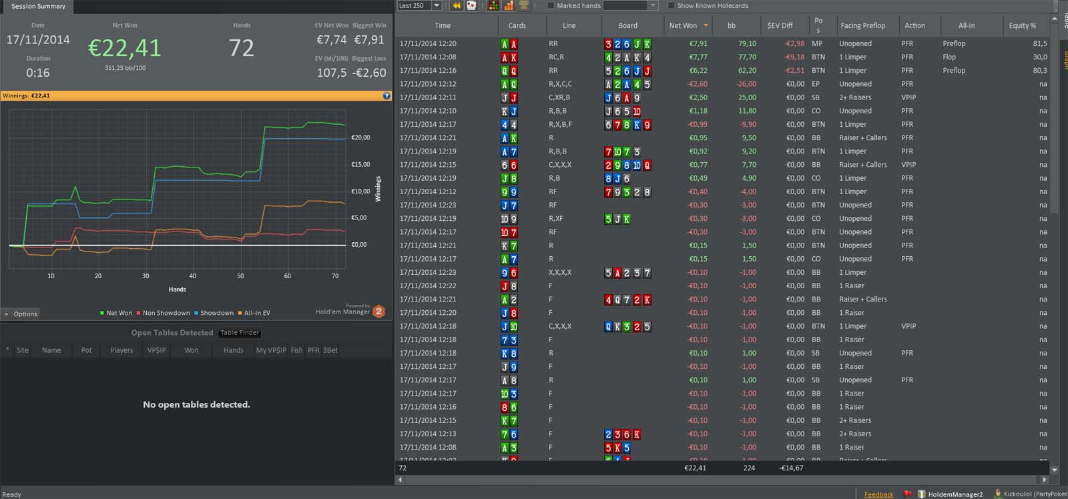This screenshot has height=499, width=1068.
Task: Select the 12:20 AA hand winning €7,91
Action: pyautogui.click(x=722, y=43)
